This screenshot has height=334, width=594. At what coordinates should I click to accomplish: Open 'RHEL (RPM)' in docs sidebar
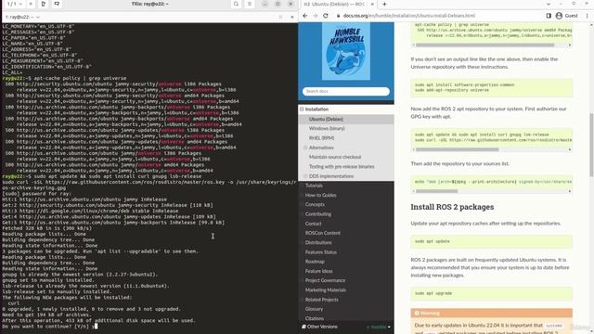tap(321, 138)
